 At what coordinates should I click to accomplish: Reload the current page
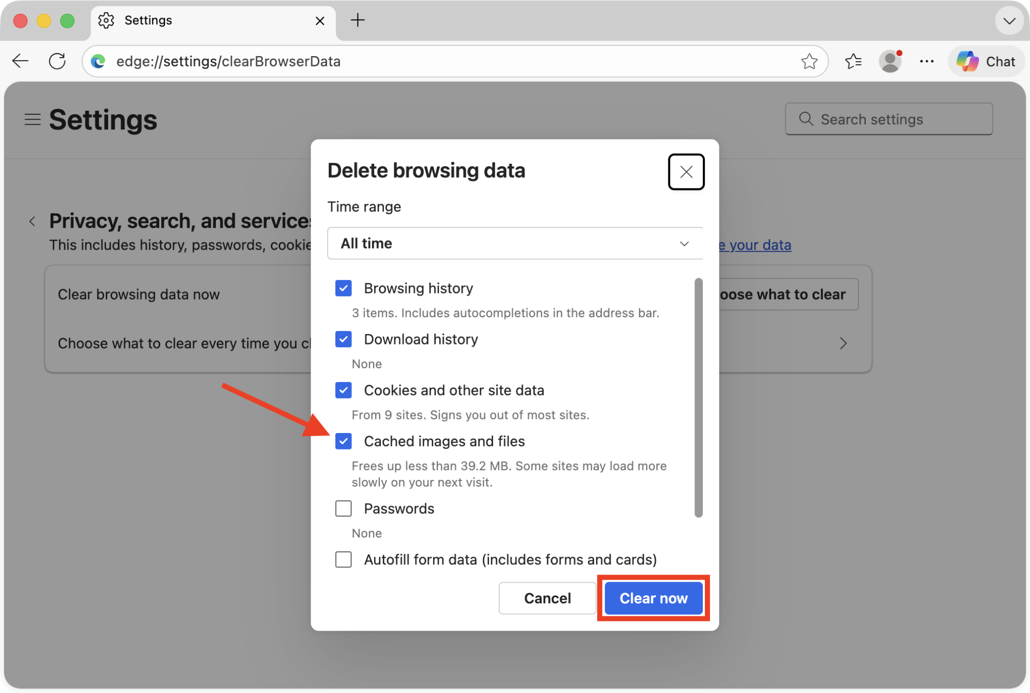(x=57, y=61)
